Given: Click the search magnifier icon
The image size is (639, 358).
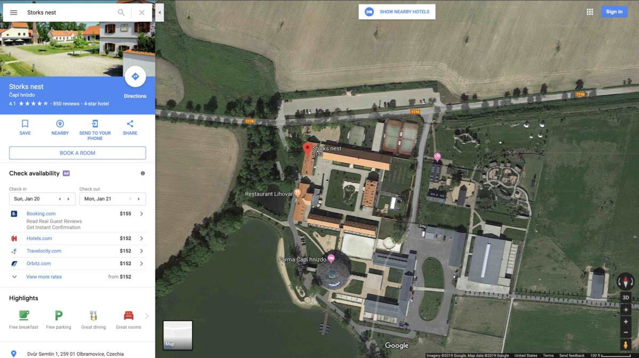Looking at the screenshot, I should 121,12.
